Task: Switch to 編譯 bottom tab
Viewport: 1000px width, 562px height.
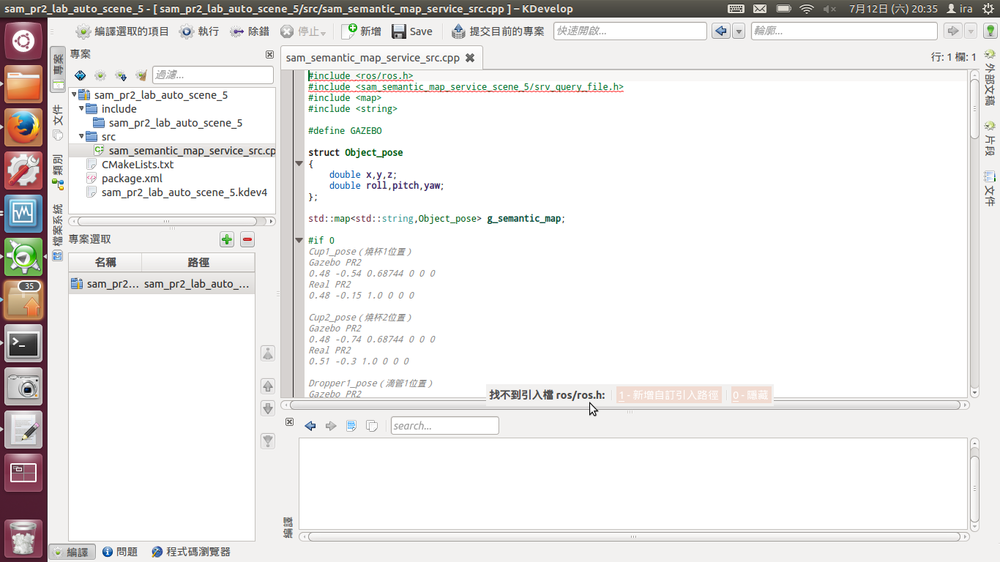Action: (x=72, y=552)
